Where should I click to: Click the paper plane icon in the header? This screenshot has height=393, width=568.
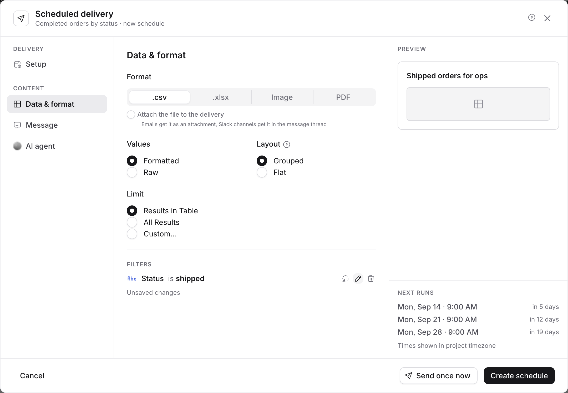click(x=21, y=18)
